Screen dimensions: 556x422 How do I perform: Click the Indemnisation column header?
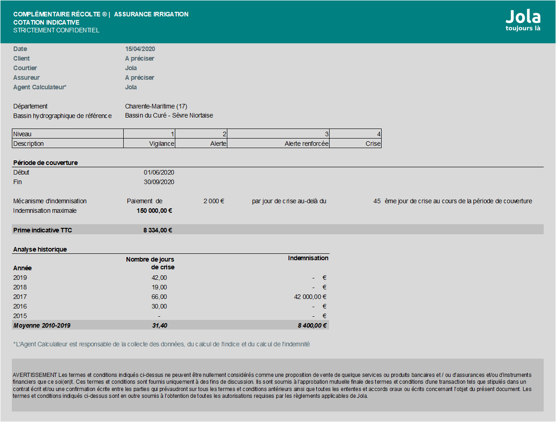point(308,258)
